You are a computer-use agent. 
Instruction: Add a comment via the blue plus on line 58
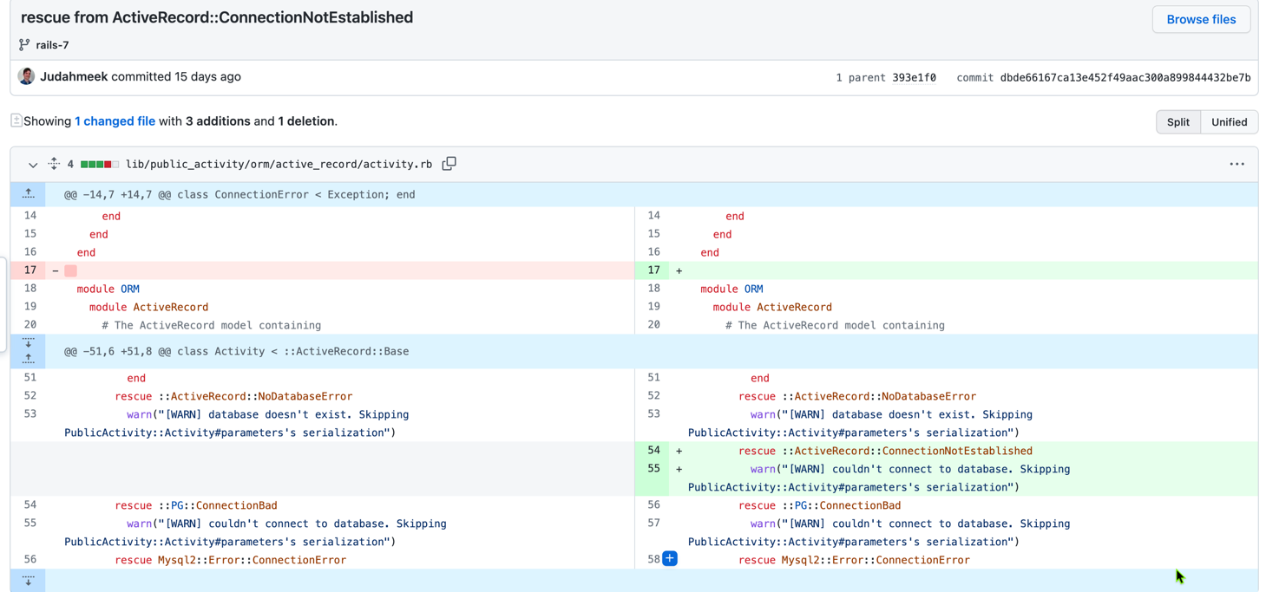[669, 559]
